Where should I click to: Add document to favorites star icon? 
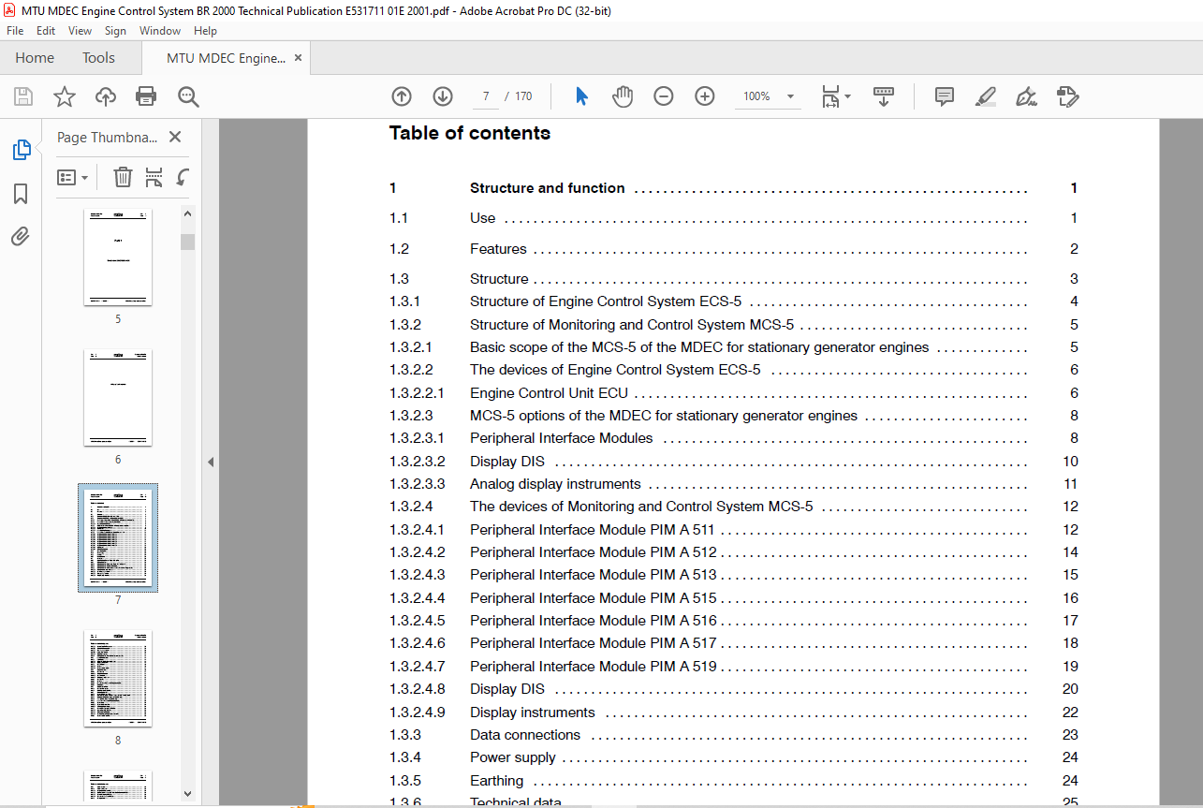click(x=65, y=96)
